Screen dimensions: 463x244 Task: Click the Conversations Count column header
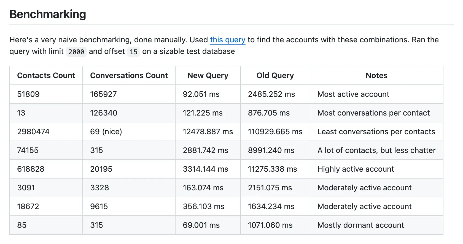click(129, 75)
